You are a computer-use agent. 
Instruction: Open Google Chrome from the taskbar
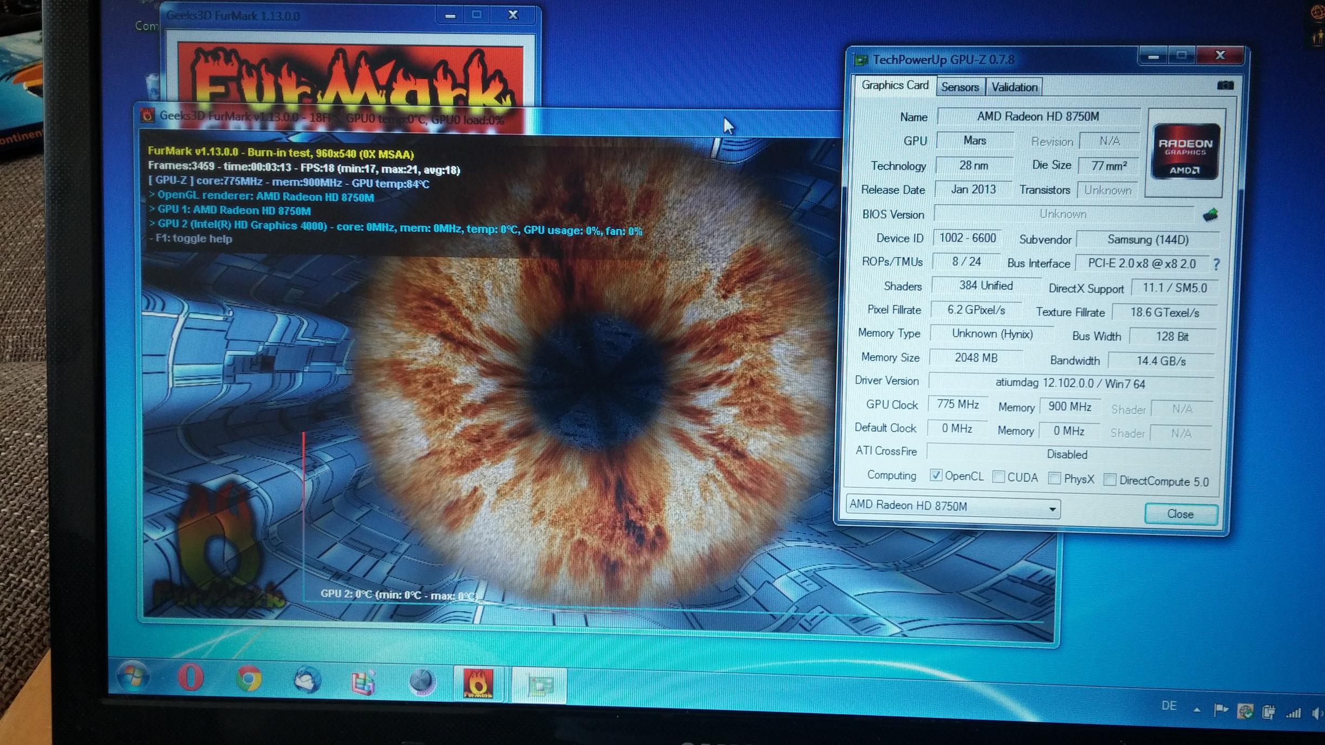click(x=249, y=679)
